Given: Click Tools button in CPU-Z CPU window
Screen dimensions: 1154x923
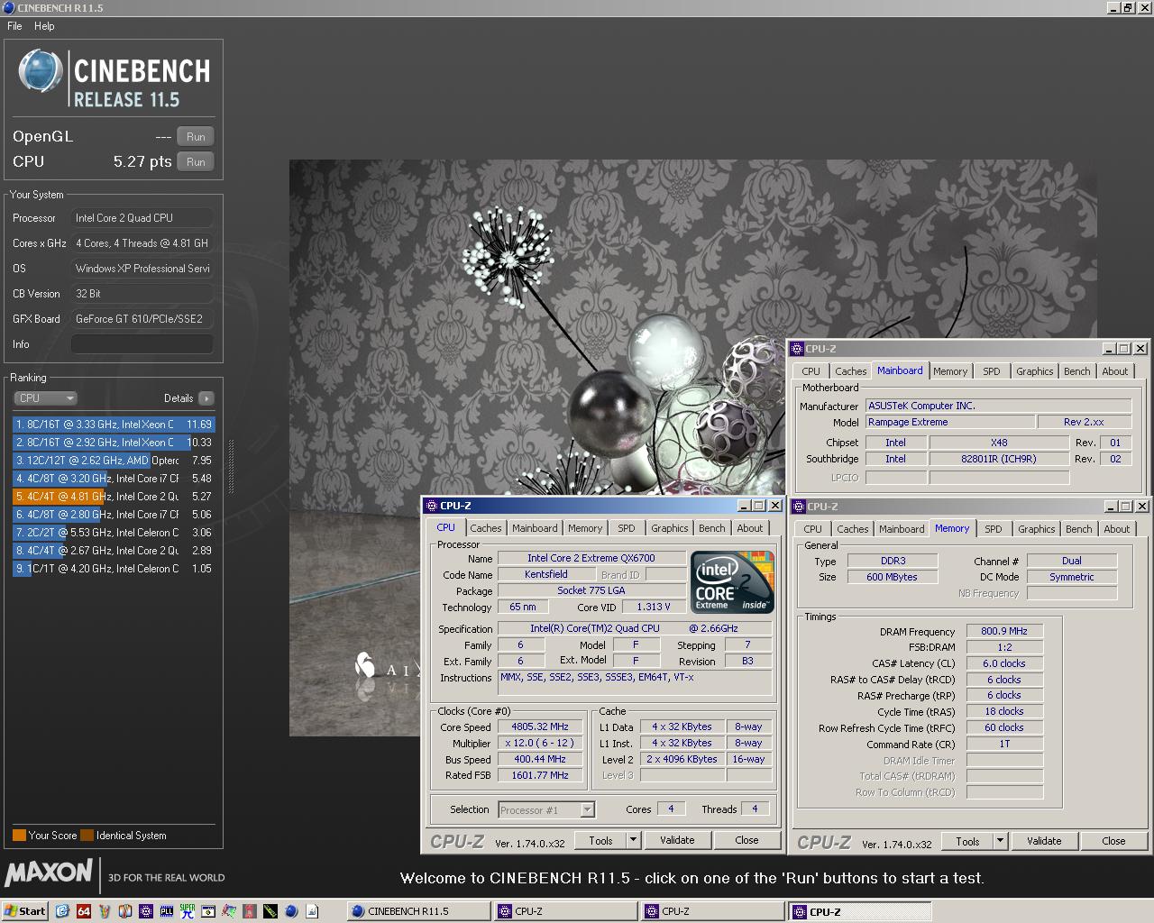Looking at the screenshot, I should pos(600,841).
